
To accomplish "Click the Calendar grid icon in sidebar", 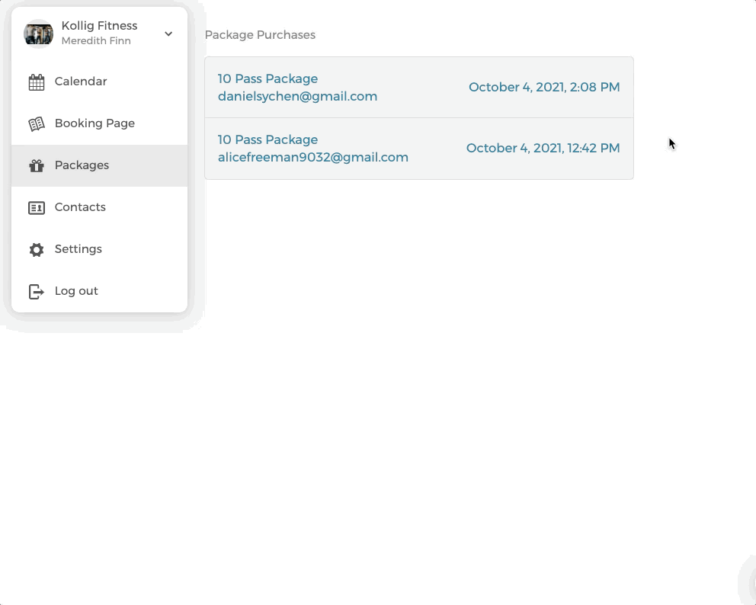I will pyautogui.click(x=36, y=82).
